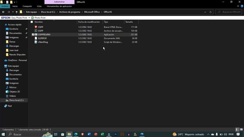Open the Windows Start menu
This screenshot has width=244, height=137.
(x=3, y=134)
